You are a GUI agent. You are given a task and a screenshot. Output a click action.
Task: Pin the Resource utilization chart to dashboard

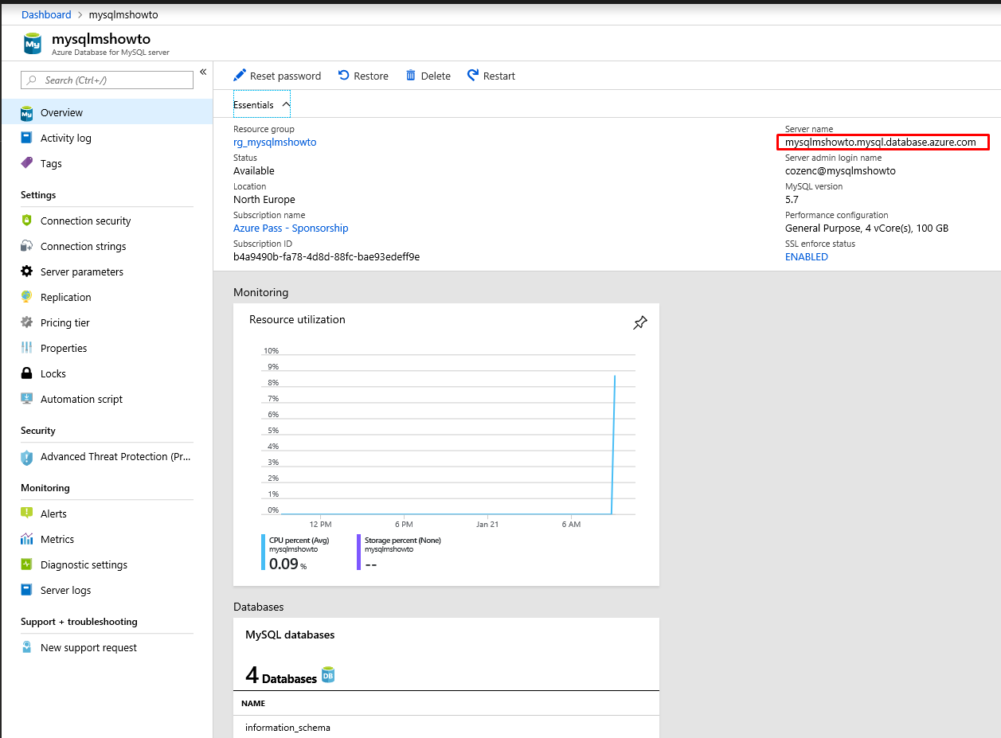(640, 322)
